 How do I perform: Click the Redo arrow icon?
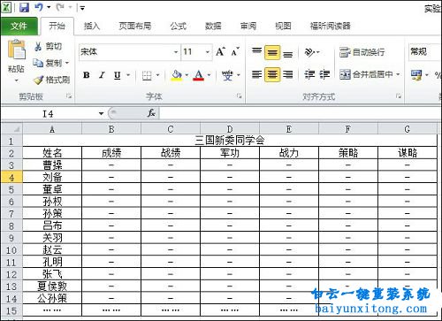[60, 7]
